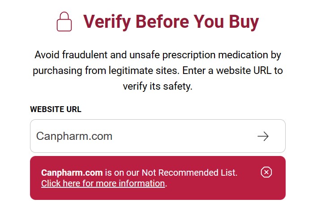Click the padlock icon beside the heading
This screenshot has width=317, height=212.
coord(64,22)
